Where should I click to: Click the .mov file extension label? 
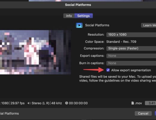pos(138,103)
